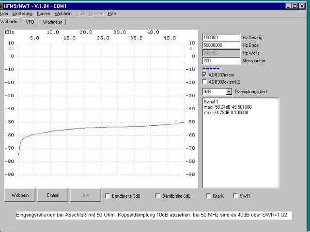310x232 pixels.
Task: Switch to the Wattmeter tab
Action: coord(52,22)
